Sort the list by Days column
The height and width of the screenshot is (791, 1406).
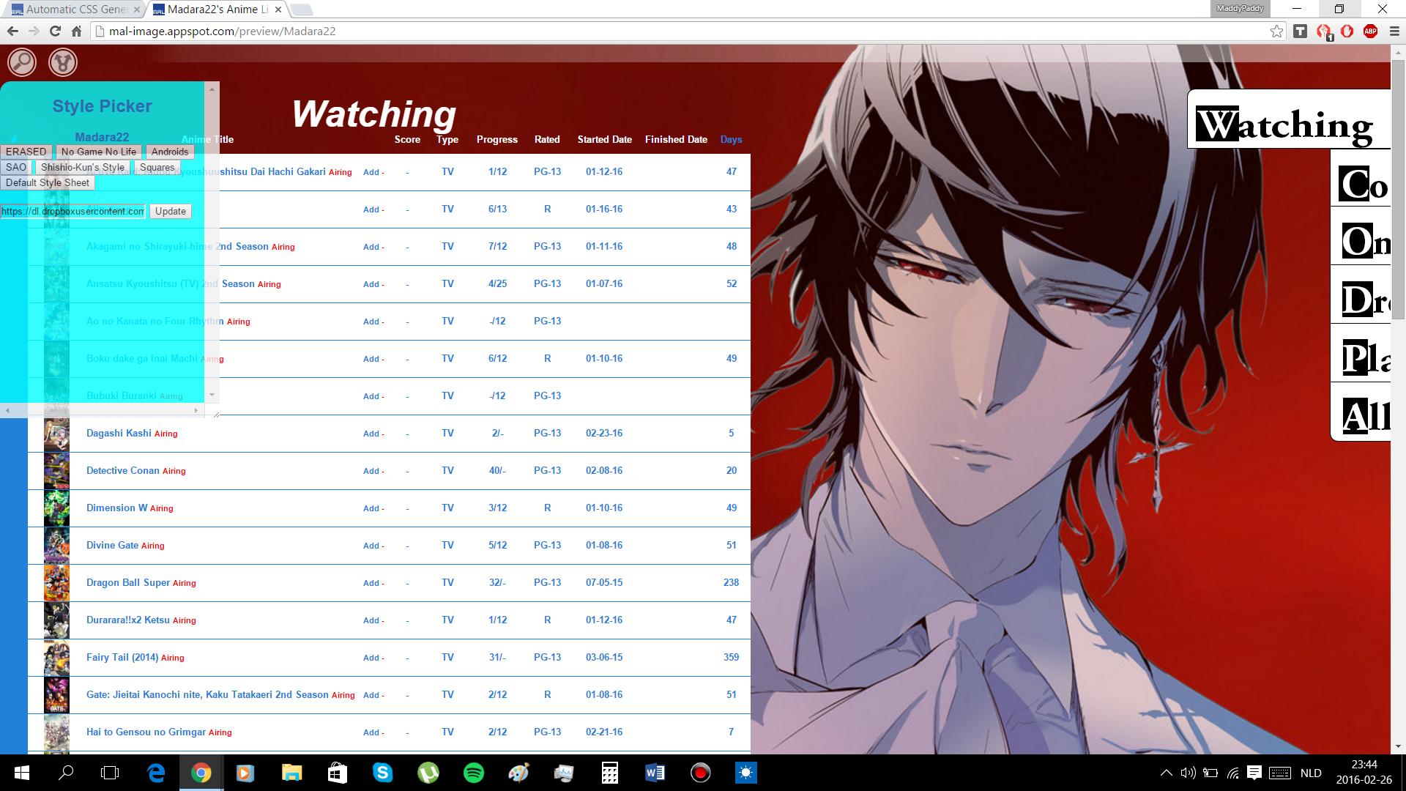tap(731, 139)
